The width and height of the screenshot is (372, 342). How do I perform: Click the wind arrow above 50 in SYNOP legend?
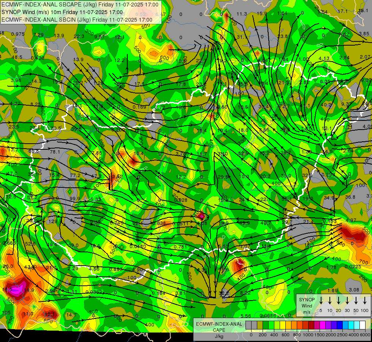pos(356,300)
